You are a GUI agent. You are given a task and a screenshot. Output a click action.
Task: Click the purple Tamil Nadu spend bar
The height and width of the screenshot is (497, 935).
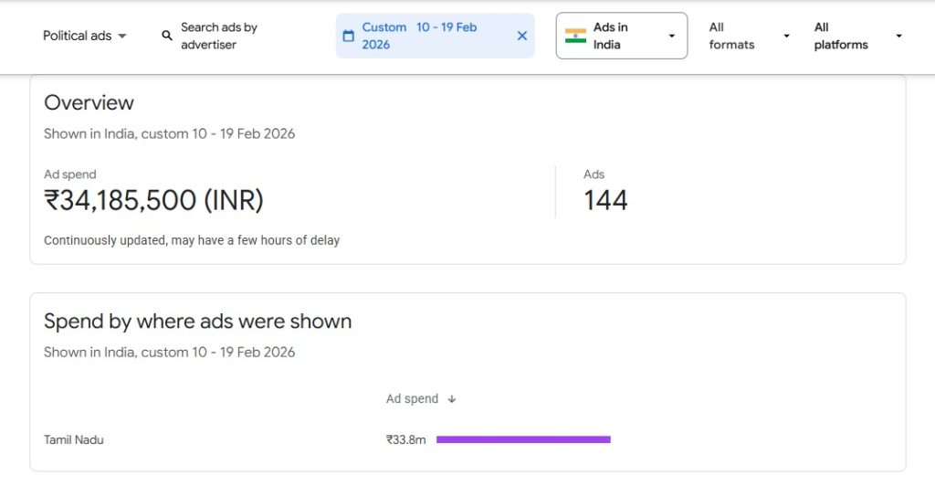click(x=523, y=439)
